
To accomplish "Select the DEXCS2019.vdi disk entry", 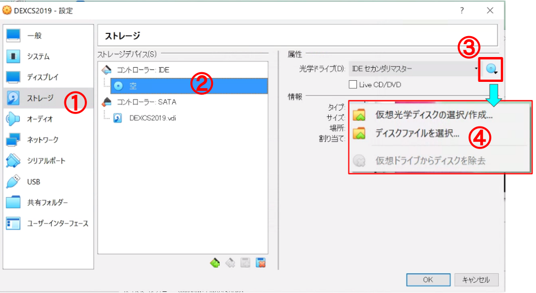I will tap(152, 118).
